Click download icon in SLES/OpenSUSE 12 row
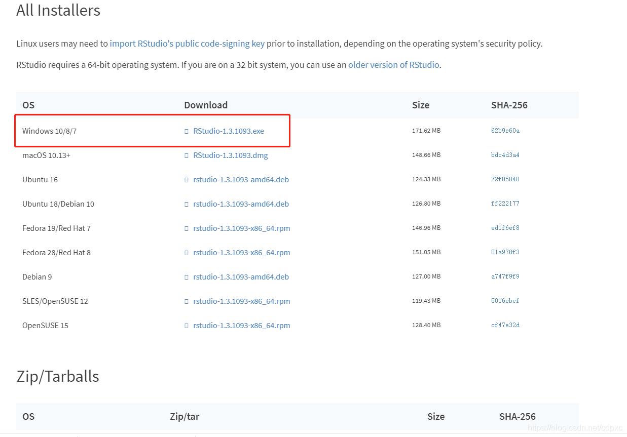The image size is (627, 437). 187,301
